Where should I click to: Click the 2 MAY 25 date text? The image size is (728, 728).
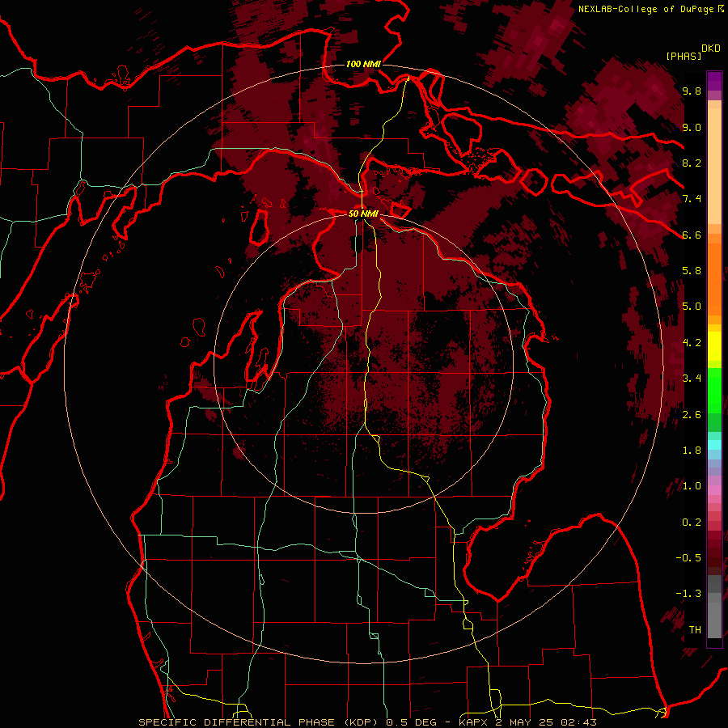coord(526,722)
